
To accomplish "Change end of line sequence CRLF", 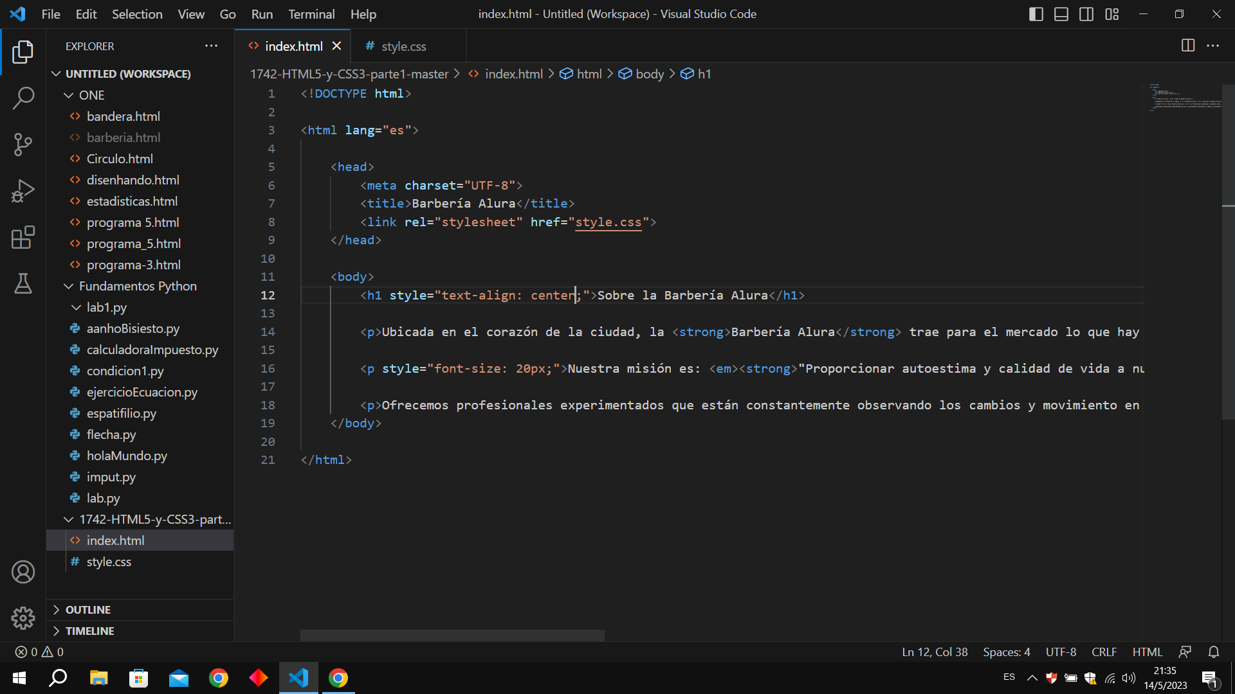I will click(1104, 652).
